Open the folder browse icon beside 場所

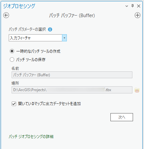click(137, 90)
